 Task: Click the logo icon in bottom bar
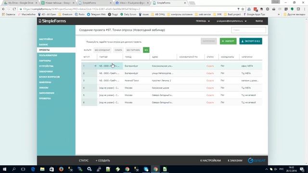pos(257,161)
